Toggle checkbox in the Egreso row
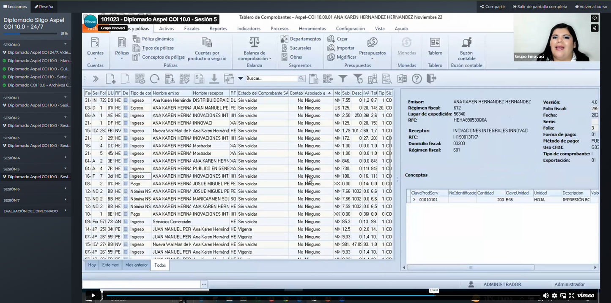 coord(126,108)
